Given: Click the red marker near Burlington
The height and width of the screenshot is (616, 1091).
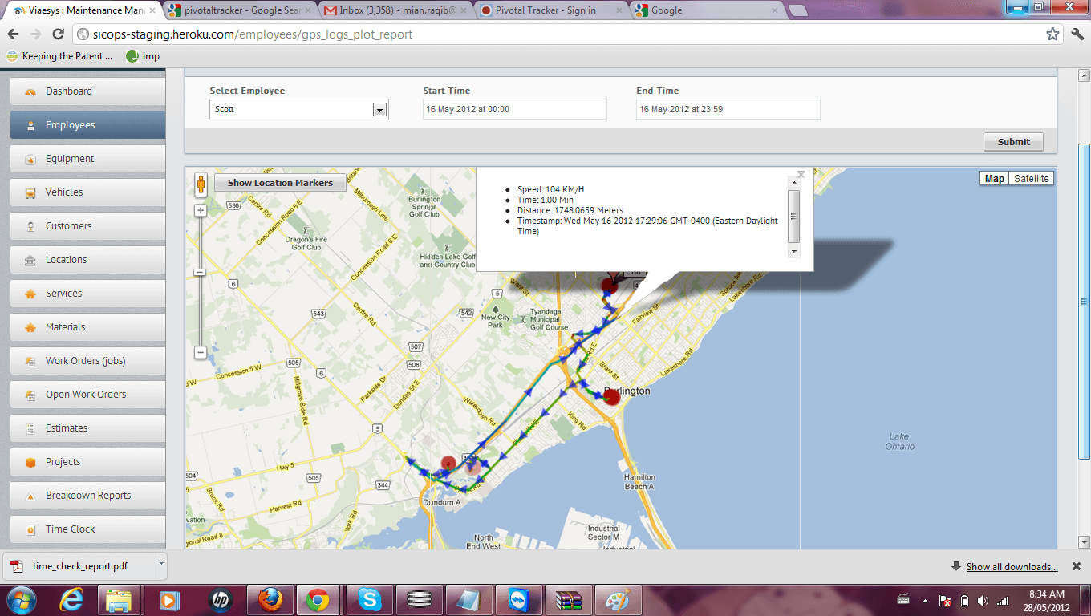Looking at the screenshot, I should coord(612,397).
